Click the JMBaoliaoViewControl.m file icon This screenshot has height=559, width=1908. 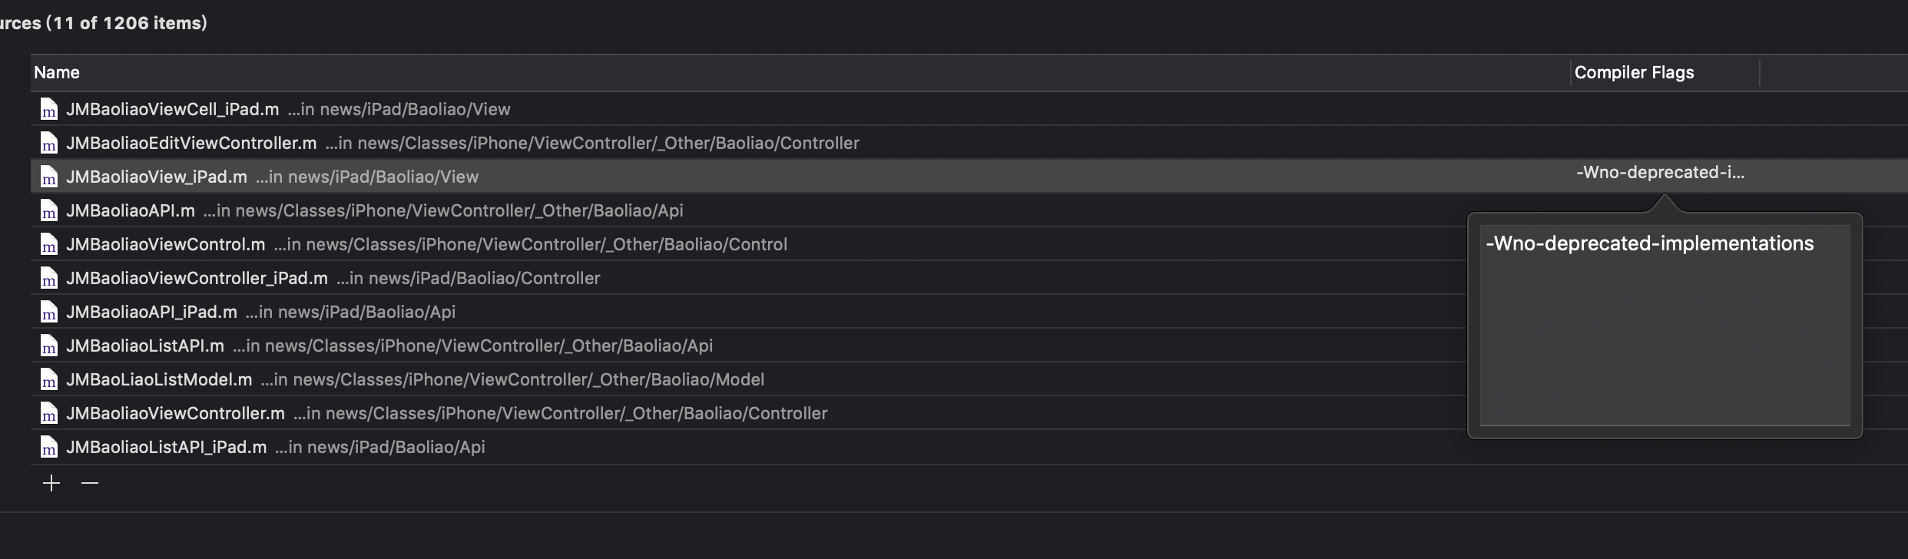tap(49, 245)
